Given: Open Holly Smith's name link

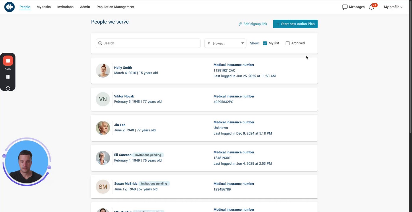Looking at the screenshot, I should 123,68.
